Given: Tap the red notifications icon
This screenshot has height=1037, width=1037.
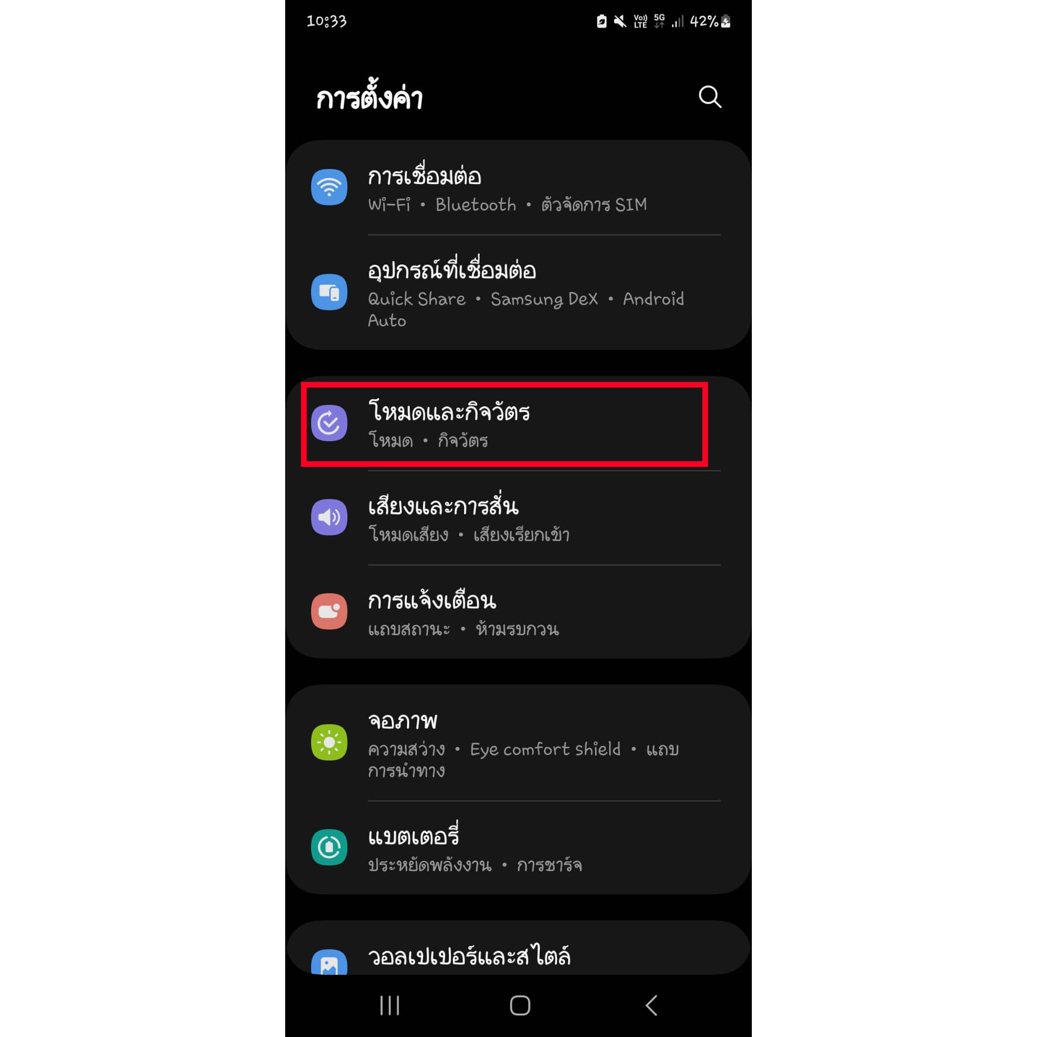Looking at the screenshot, I should point(329,611).
